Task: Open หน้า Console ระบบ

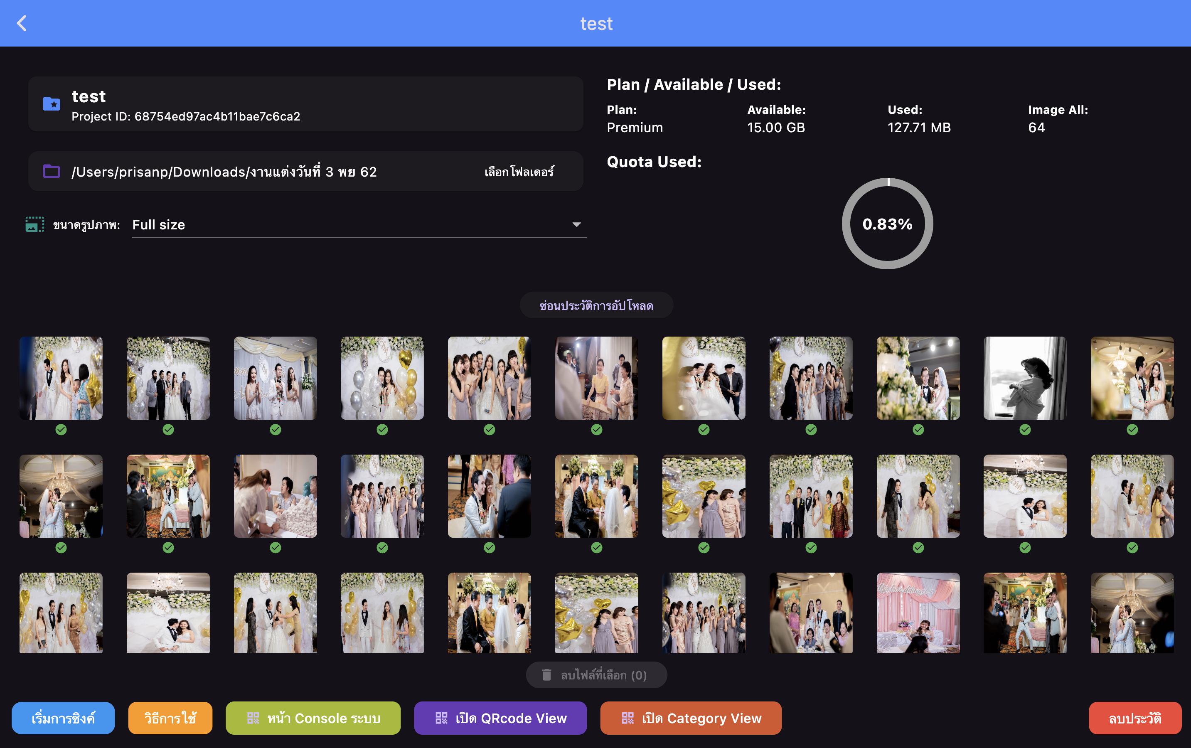Action: click(313, 718)
